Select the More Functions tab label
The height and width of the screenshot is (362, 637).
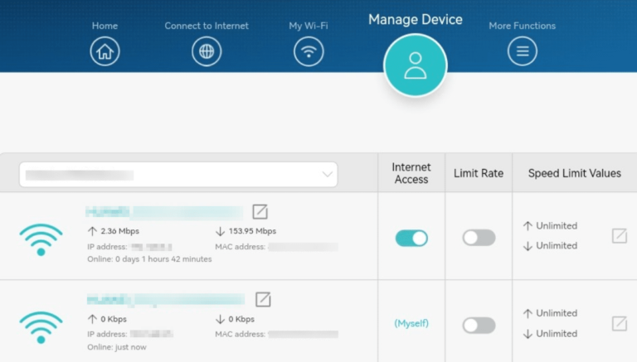pos(523,26)
